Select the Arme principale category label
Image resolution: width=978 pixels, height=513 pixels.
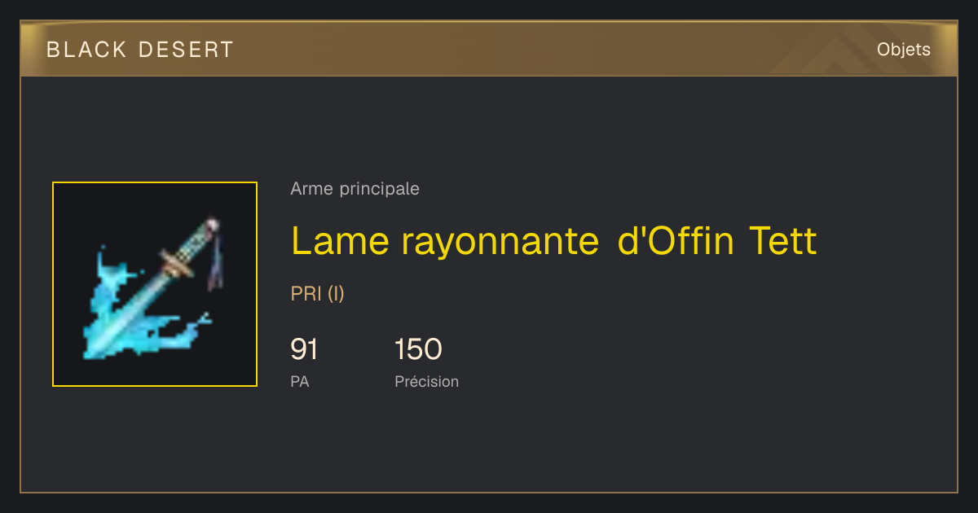pyautogui.click(x=355, y=189)
